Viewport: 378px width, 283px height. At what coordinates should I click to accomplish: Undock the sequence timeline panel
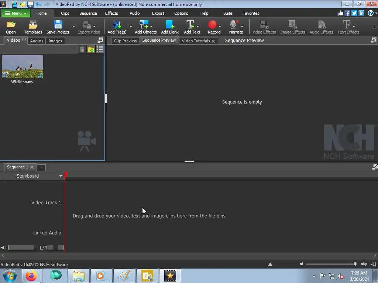click(x=375, y=167)
